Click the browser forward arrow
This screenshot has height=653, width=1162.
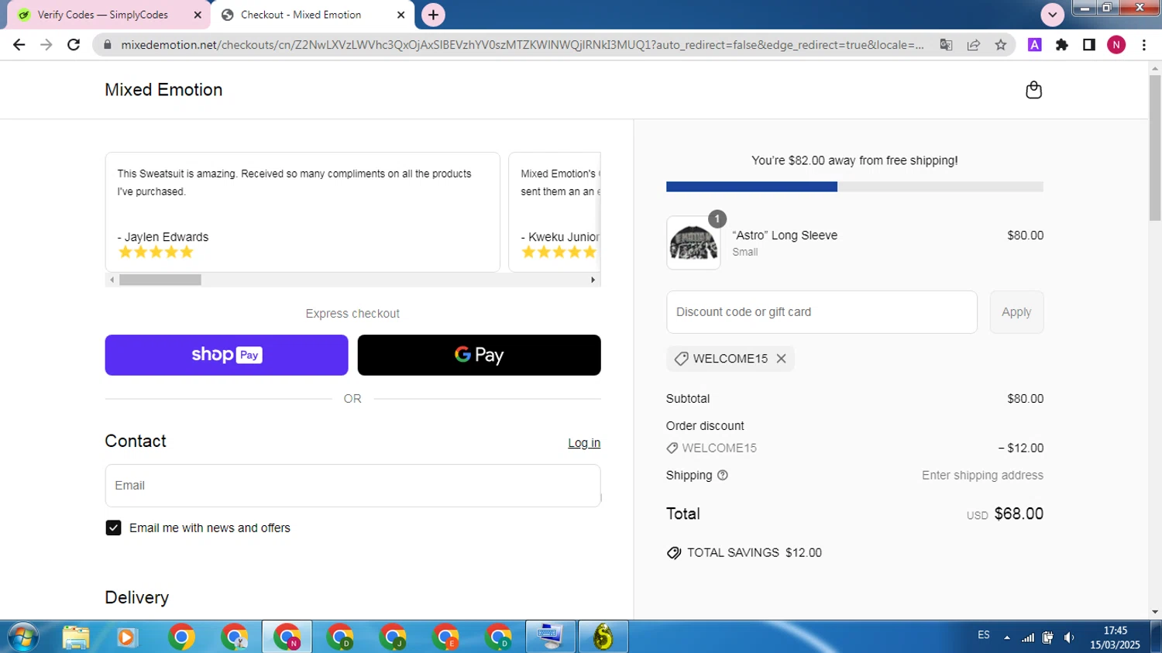pos(46,45)
